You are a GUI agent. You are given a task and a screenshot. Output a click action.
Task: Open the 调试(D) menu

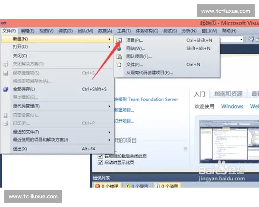[x=66, y=31]
